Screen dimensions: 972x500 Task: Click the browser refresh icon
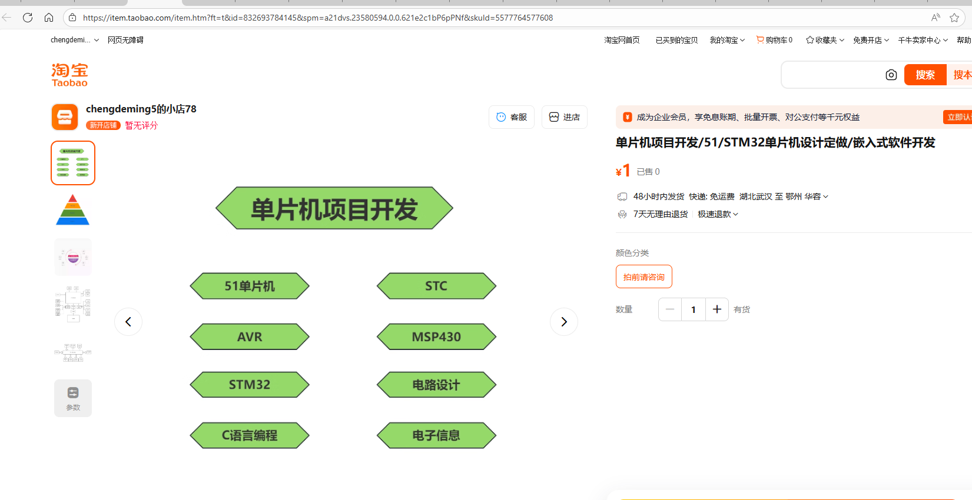pyautogui.click(x=28, y=18)
